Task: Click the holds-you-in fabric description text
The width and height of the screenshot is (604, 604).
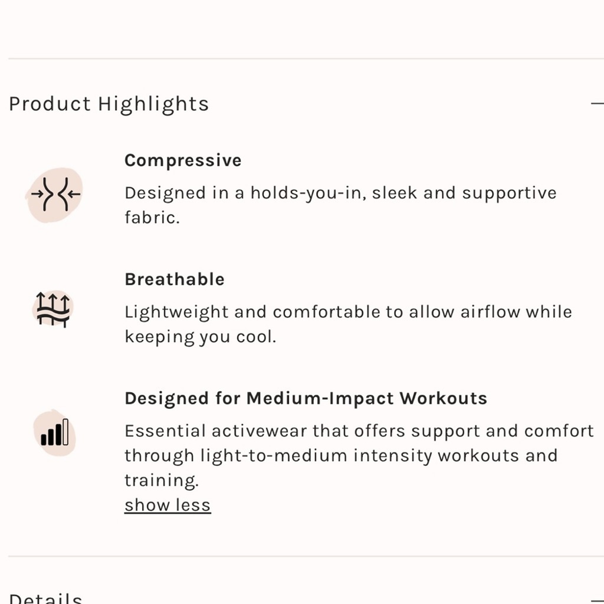Action: 340,205
